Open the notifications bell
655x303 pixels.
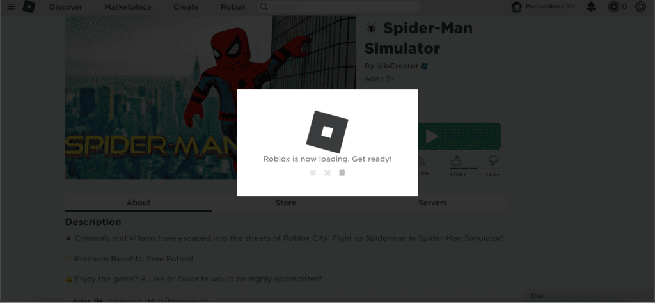click(591, 6)
